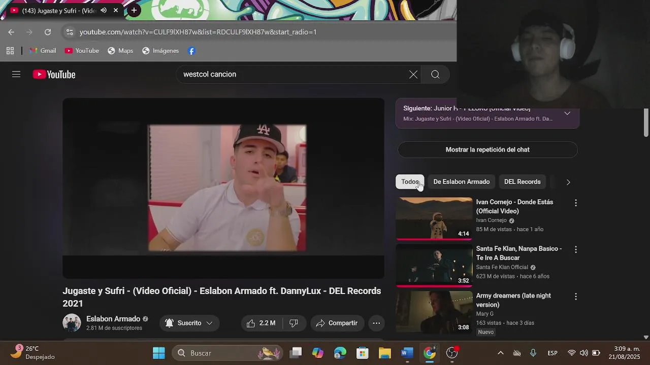Expand the Siguiente mix playlist panel
The image size is (650, 365).
coord(567,113)
